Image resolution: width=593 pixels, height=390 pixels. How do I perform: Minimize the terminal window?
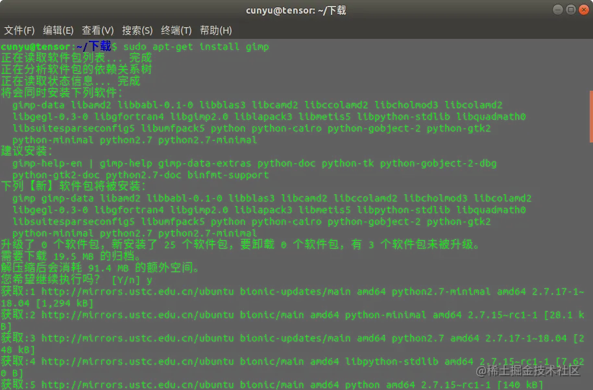[558, 10]
